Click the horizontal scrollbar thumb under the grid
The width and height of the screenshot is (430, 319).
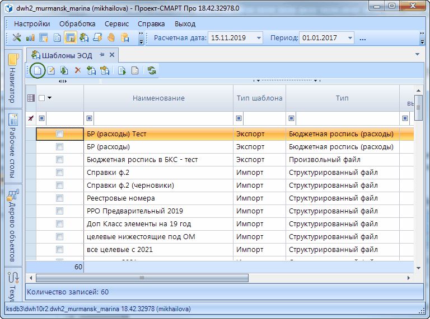point(142,277)
